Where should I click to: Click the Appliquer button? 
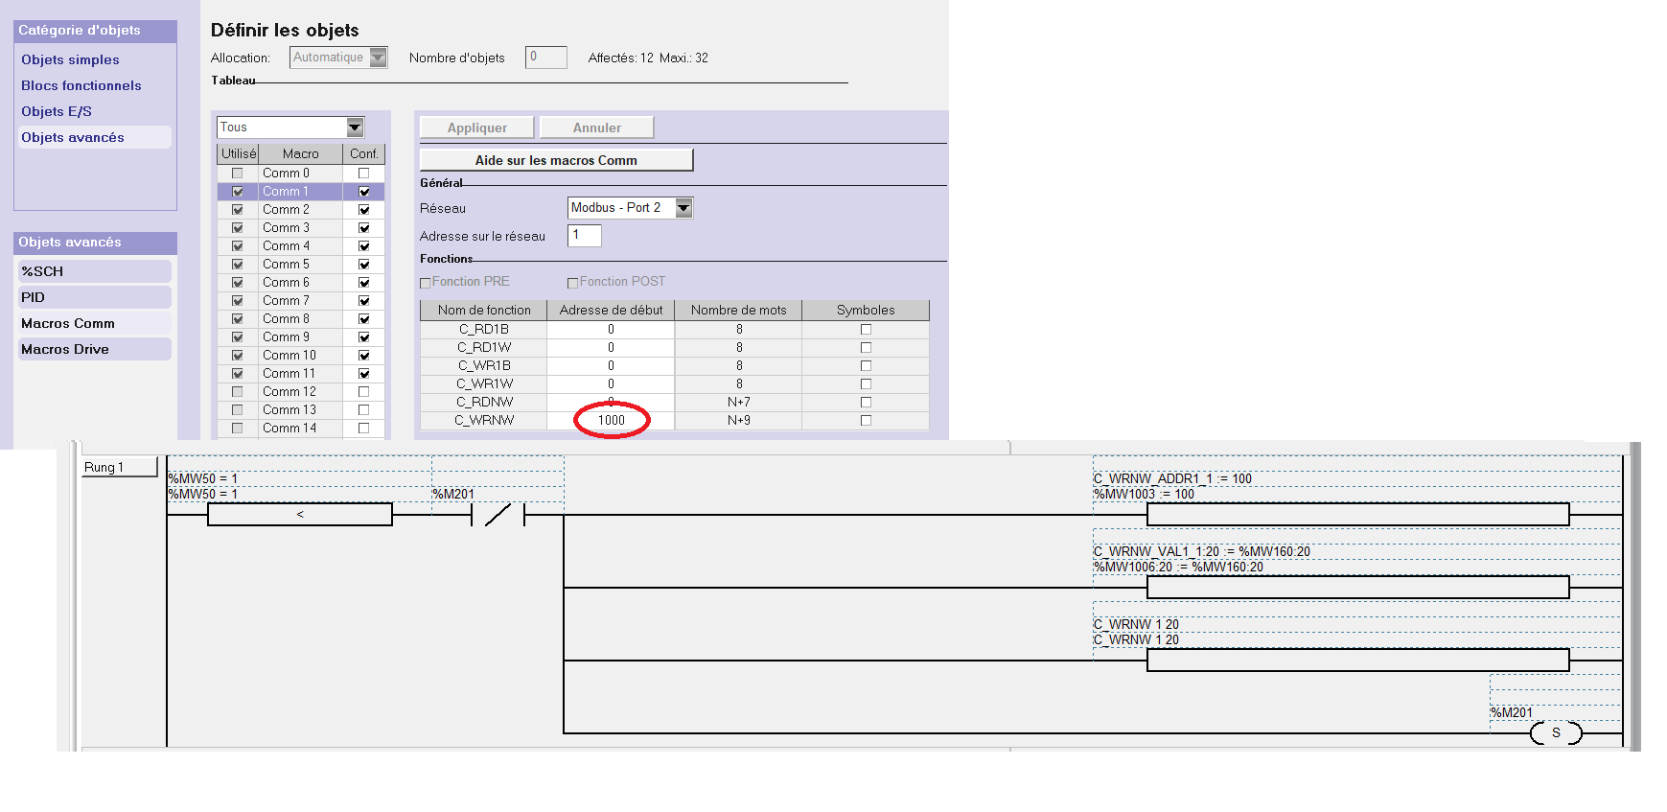[x=477, y=128]
